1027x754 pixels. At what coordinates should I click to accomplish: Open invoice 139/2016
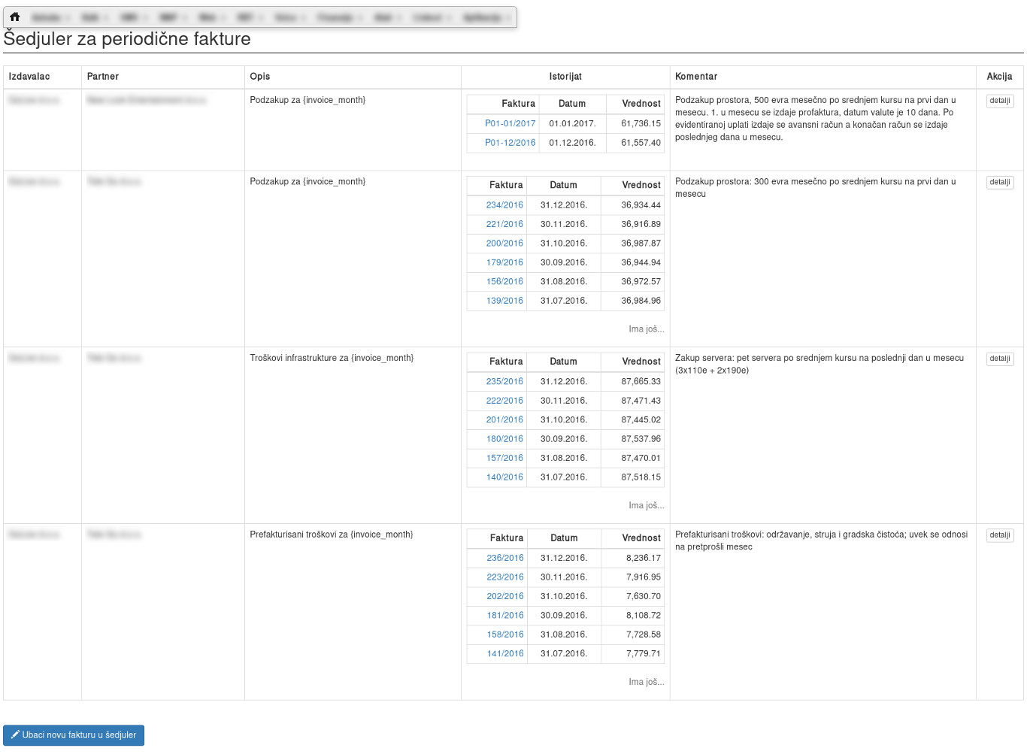504,301
